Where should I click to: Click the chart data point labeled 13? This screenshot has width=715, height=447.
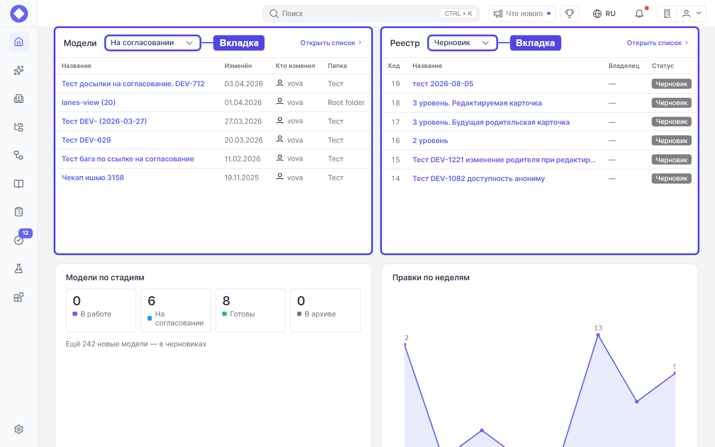tap(598, 335)
